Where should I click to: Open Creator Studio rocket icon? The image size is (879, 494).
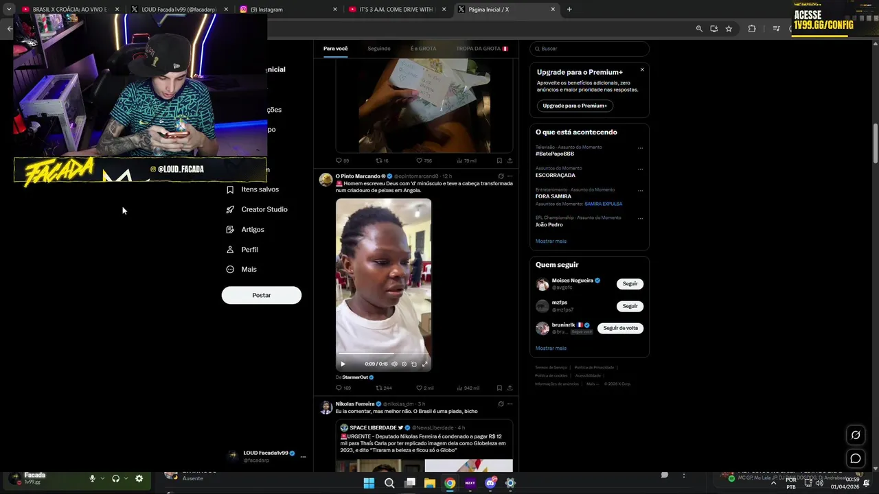[x=230, y=209]
